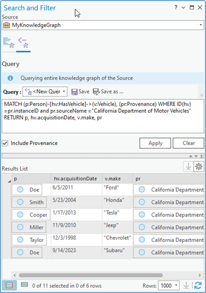The image size is (206, 293).
Task: Select the Miller entity
Action: tap(29, 227)
